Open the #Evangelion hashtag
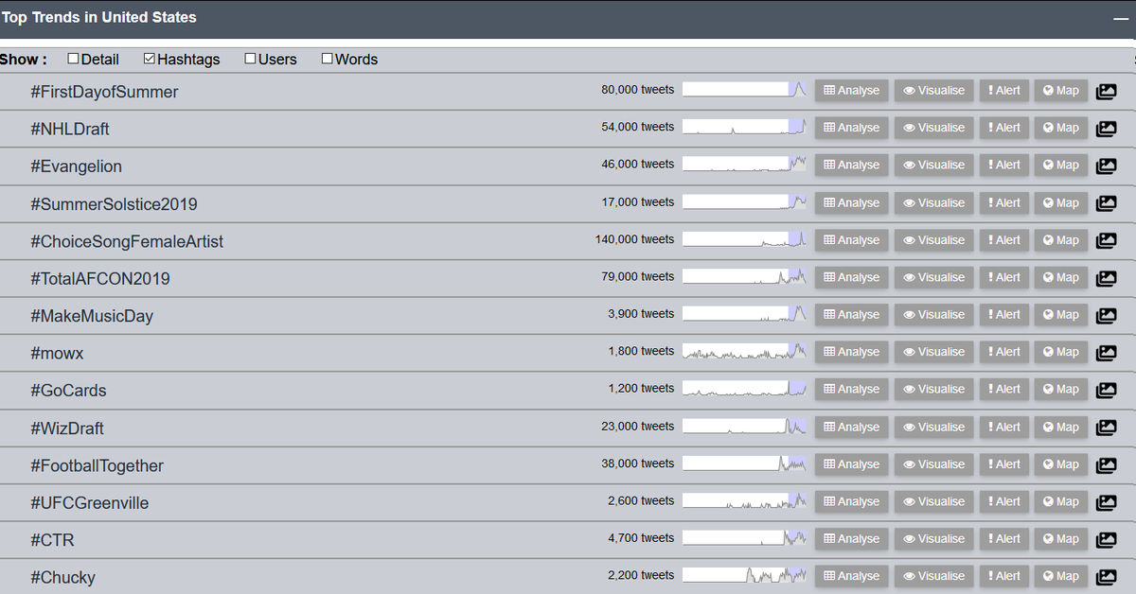Viewport: 1136px width, 594px height. point(77,166)
